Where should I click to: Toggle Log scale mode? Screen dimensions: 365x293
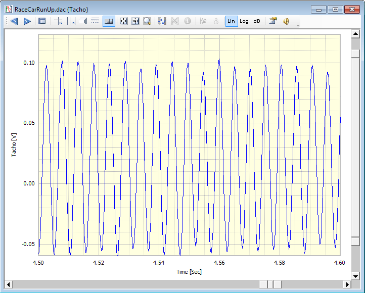(244, 21)
